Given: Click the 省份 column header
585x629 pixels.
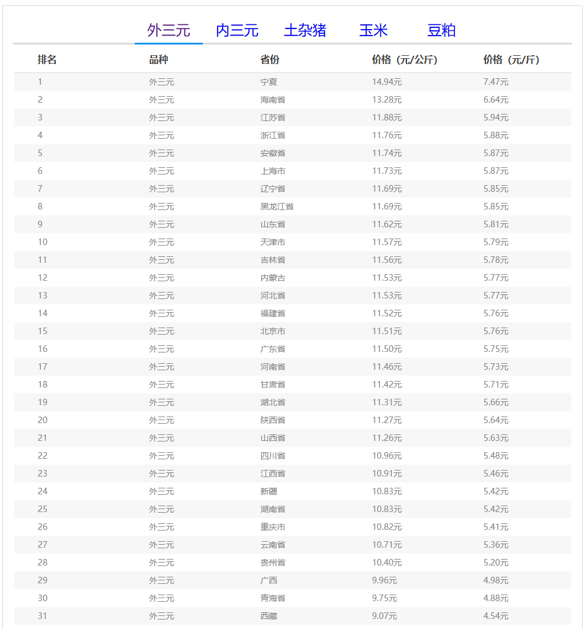Looking at the screenshot, I should pos(270,60).
